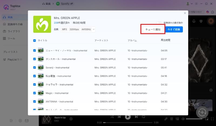Viewport: 216px width, 126px height.
Task: Click the アルバム column header
Action: [132, 41]
